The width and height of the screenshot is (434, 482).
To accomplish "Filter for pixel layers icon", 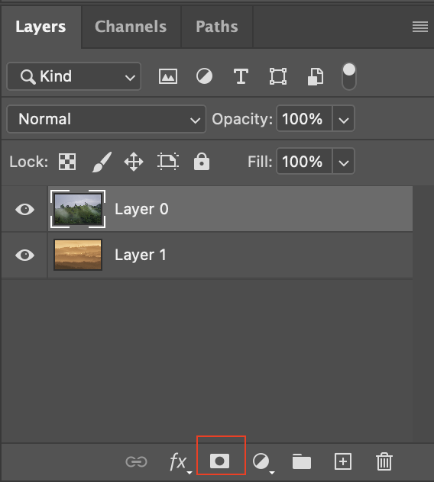I will pyautogui.click(x=168, y=76).
